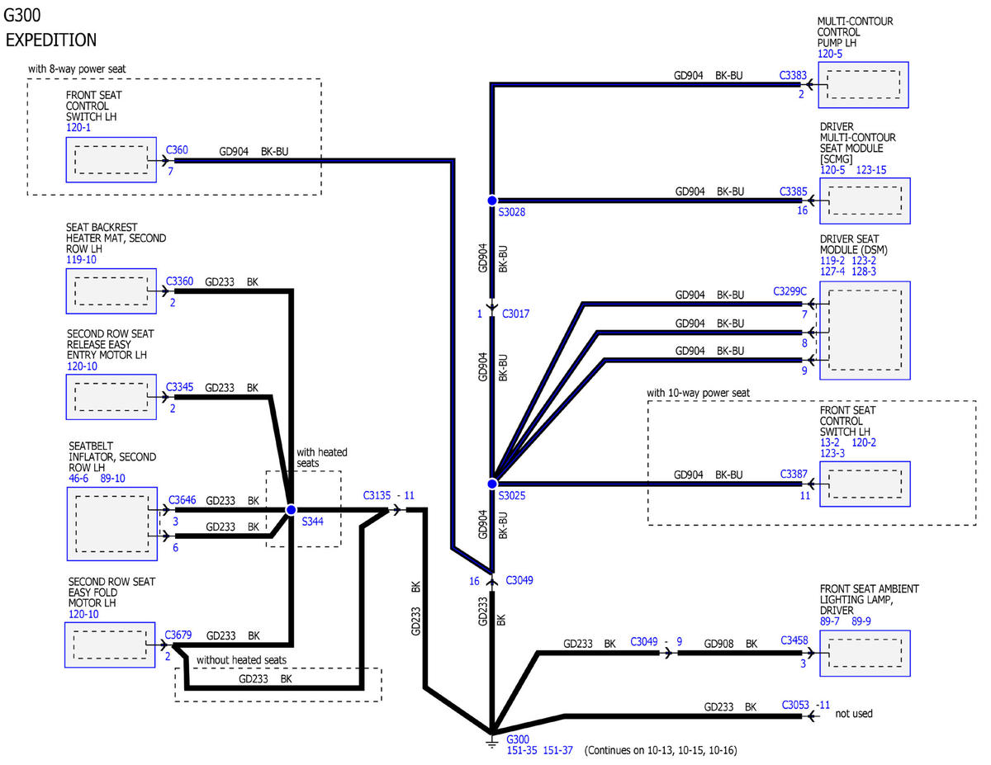The image size is (991, 765).
Task: Open splice label S3028
Action: tap(511, 212)
